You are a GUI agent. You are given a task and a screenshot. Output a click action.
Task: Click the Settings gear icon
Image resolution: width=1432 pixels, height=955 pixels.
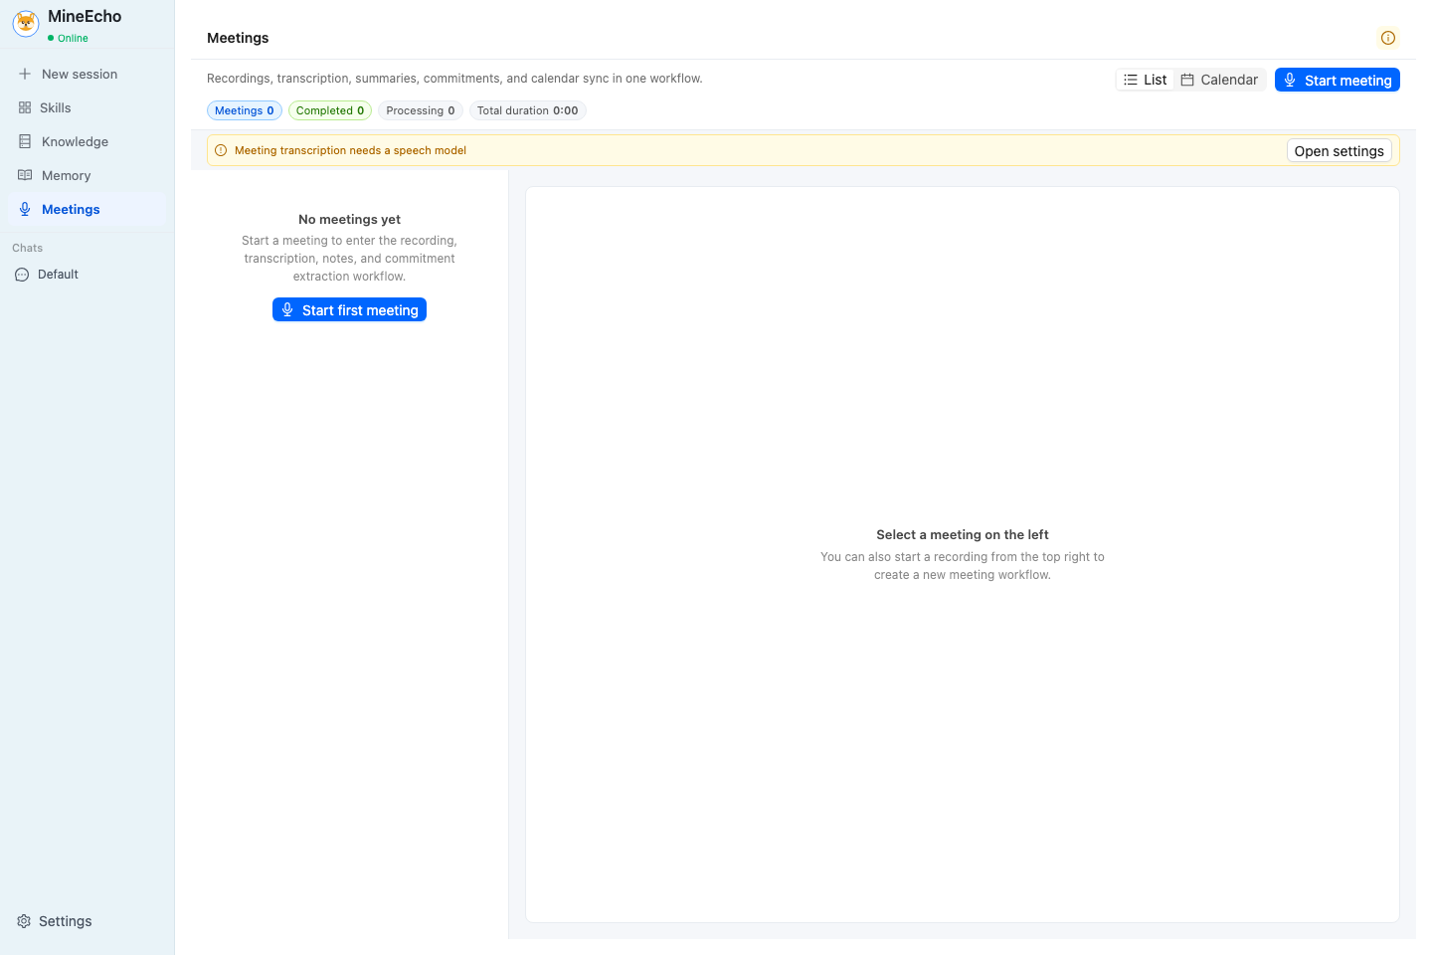click(x=24, y=921)
